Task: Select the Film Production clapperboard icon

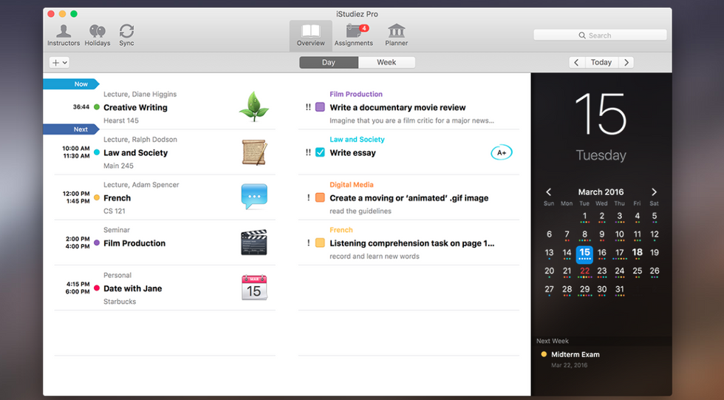Action: coord(253,243)
